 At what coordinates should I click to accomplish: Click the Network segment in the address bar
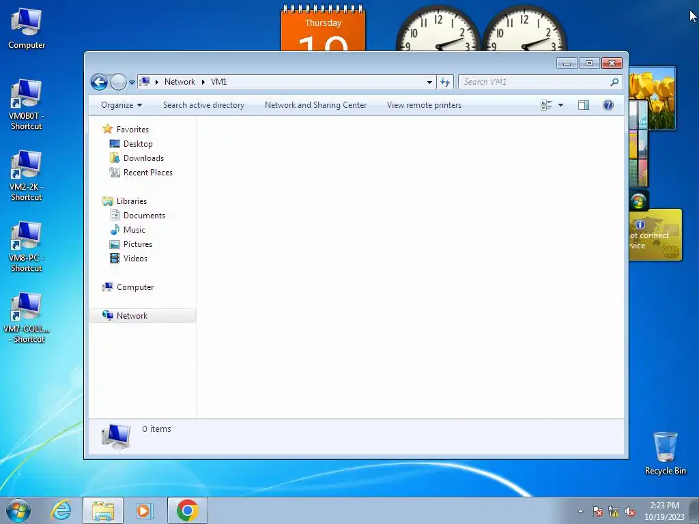(x=180, y=82)
